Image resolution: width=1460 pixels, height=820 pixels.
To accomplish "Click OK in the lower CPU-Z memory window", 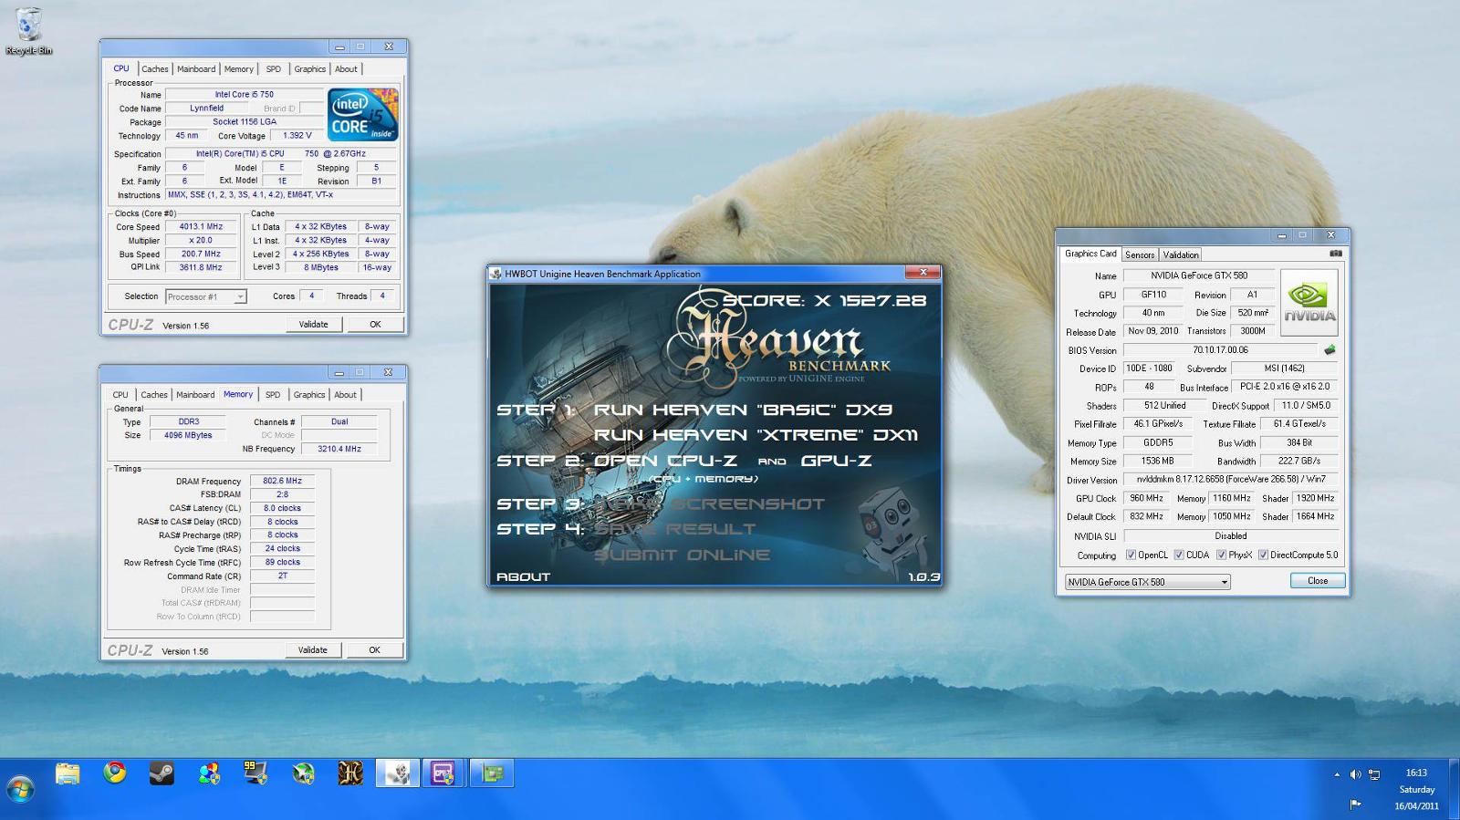I will coord(374,650).
